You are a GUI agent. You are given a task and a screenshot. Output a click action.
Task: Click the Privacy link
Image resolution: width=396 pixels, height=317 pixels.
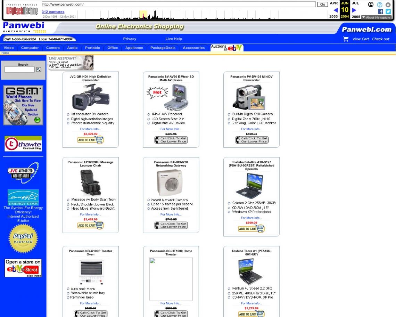pyautogui.click(x=130, y=39)
